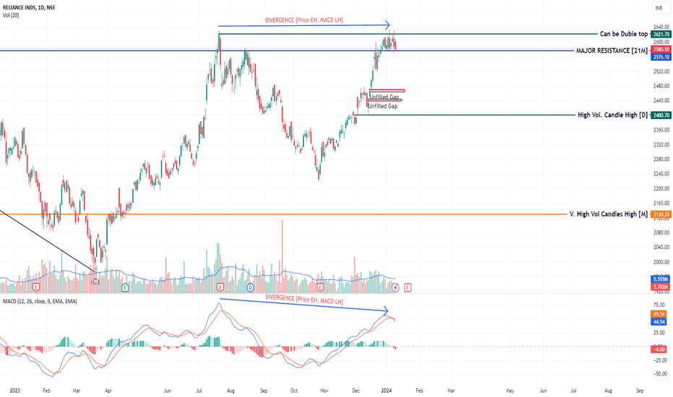
Task: Select the 'V. High Vol Candles High [M]' annotation
Action: (609, 214)
